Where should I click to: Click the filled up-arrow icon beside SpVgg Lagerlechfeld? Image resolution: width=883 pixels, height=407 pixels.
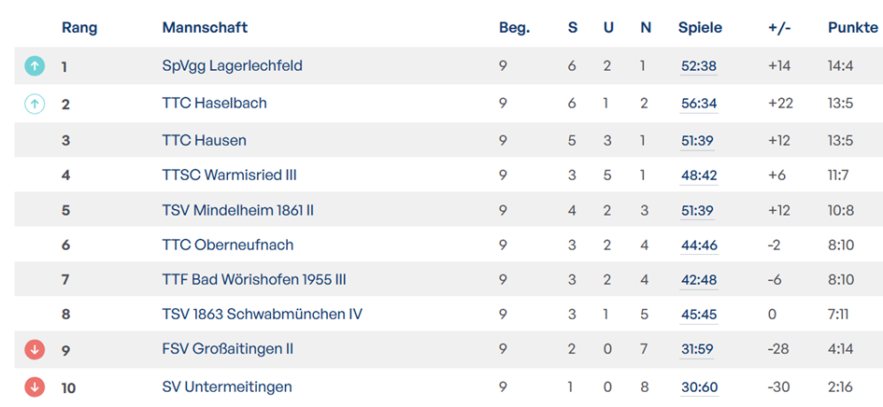click(x=34, y=66)
